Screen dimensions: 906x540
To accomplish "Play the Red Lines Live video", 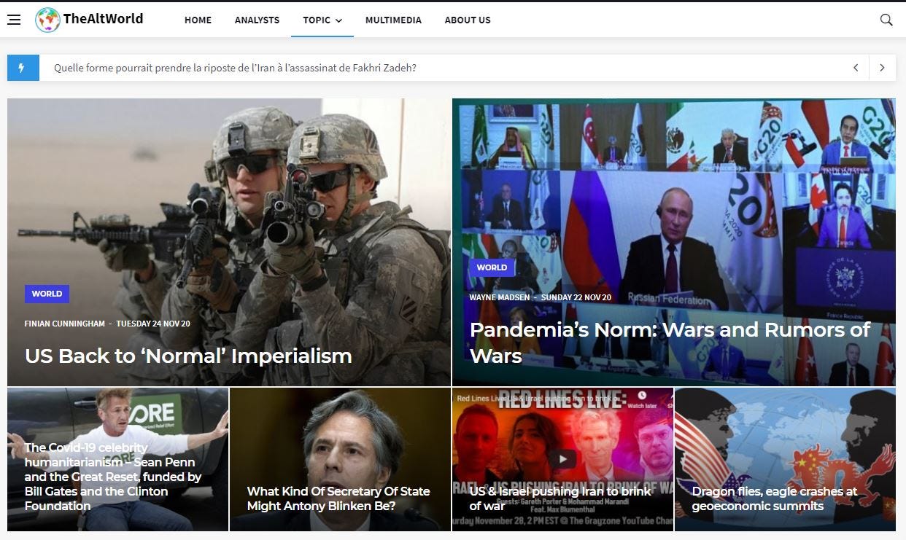I will 562,459.
